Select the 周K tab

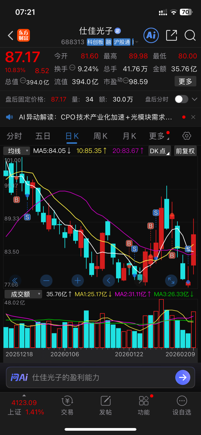(100, 136)
